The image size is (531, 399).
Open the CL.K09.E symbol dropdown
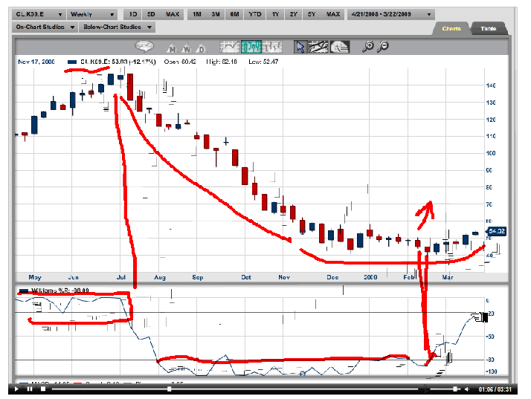[x=39, y=14]
